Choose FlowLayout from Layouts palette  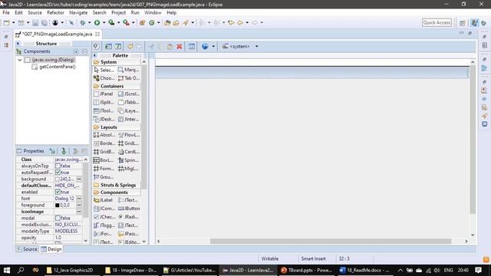(x=128, y=135)
